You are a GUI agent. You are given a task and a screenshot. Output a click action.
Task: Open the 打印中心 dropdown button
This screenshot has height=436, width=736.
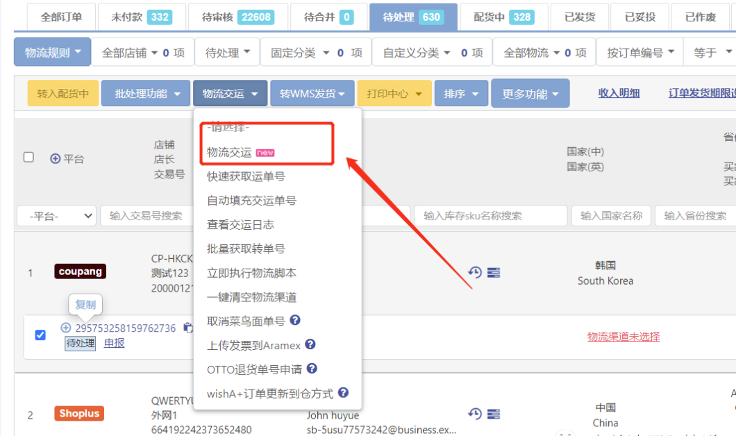tap(394, 94)
